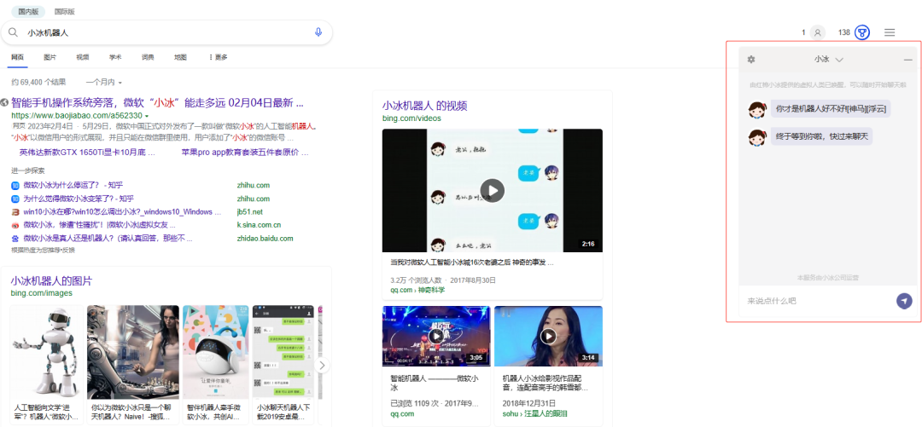This screenshot has height=427, width=922.
Task: Click the zhihu icon beside 微软小冰为什么停运了
Action: (15, 186)
